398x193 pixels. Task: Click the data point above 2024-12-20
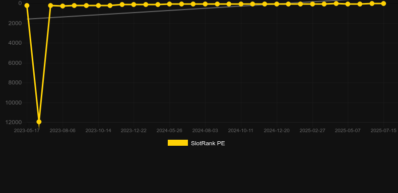(277, 4)
